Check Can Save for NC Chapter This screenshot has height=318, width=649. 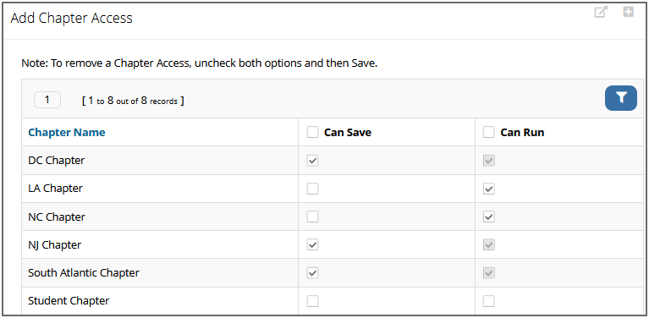pyautogui.click(x=312, y=217)
